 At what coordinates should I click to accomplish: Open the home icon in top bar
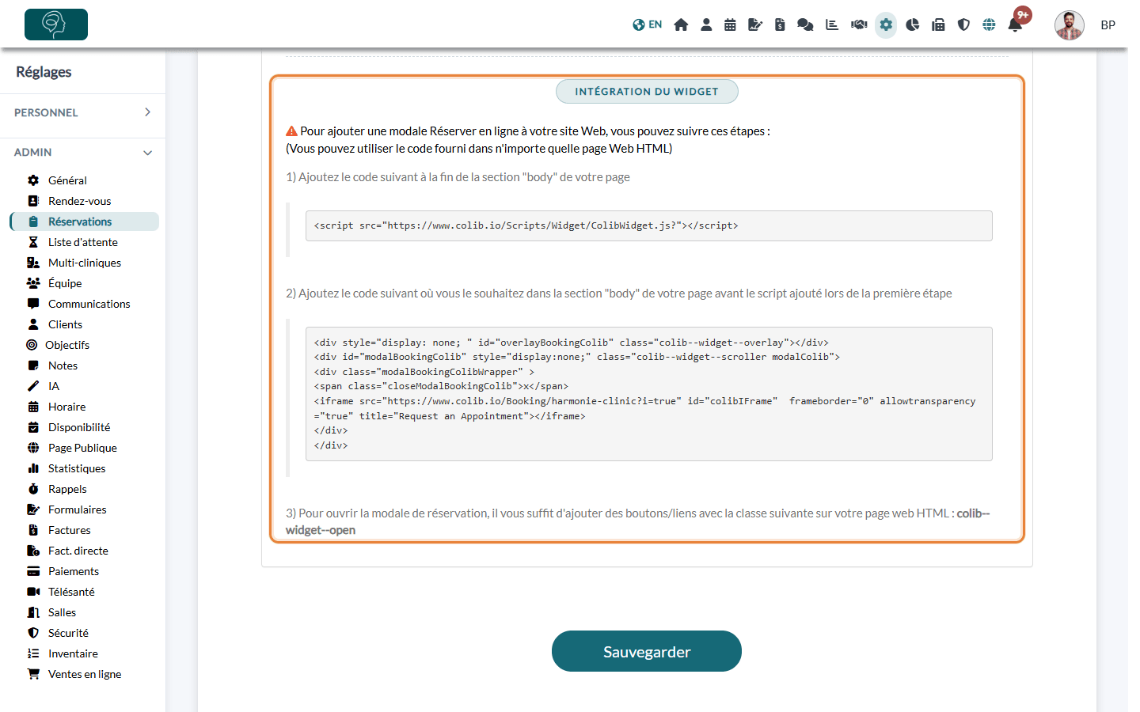point(681,25)
